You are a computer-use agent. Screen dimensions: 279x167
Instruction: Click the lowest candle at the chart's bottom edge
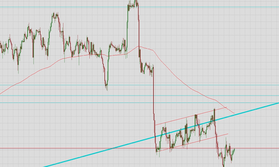coord(223,164)
